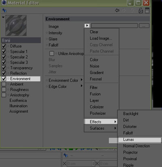Viewport: 162px width, 167px height.
Task: Click the blue eyedropper icon in editor toolbar
Action: point(4,10)
